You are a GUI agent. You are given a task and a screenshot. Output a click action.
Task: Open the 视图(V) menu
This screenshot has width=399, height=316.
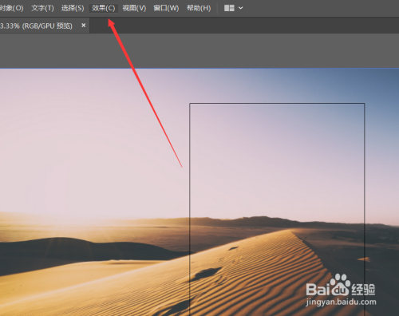coord(134,8)
